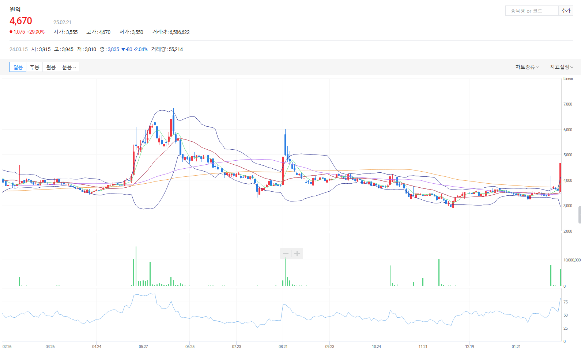Click the Linear scale label
581x352 pixels.
click(568, 79)
